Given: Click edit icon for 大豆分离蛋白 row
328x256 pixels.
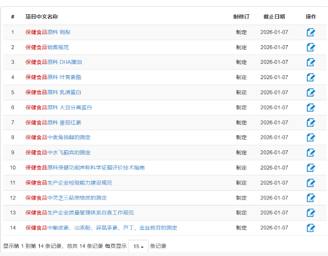Looking at the screenshot, I should pyautogui.click(x=311, y=108).
